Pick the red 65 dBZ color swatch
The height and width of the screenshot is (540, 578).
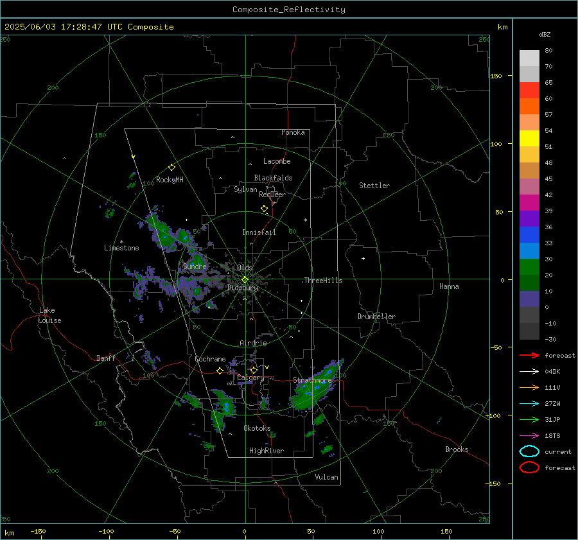pyautogui.click(x=529, y=91)
